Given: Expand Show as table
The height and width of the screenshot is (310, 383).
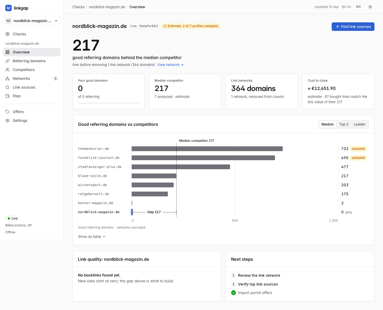Looking at the screenshot, I should point(91,237).
